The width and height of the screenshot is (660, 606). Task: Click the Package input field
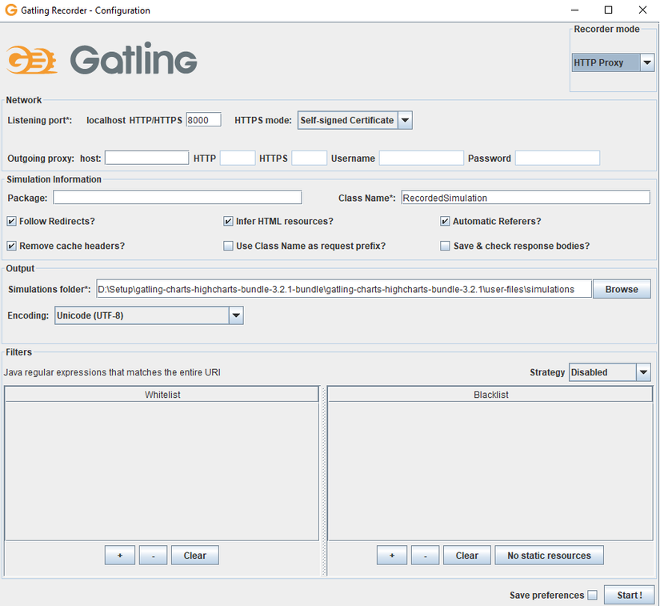(178, 198)
